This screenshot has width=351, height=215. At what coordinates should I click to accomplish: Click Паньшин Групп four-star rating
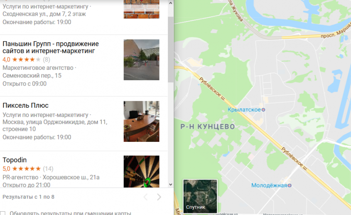tap(27, 59)
